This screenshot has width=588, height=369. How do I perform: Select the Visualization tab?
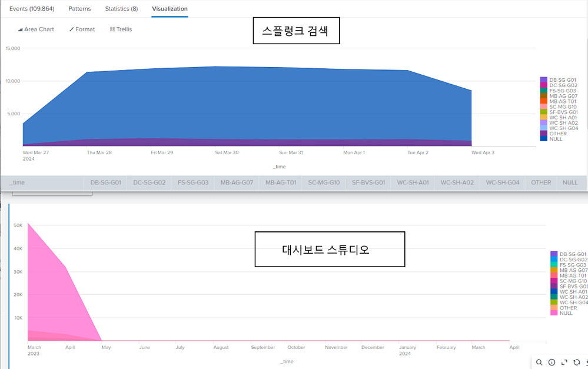point(170,9)
